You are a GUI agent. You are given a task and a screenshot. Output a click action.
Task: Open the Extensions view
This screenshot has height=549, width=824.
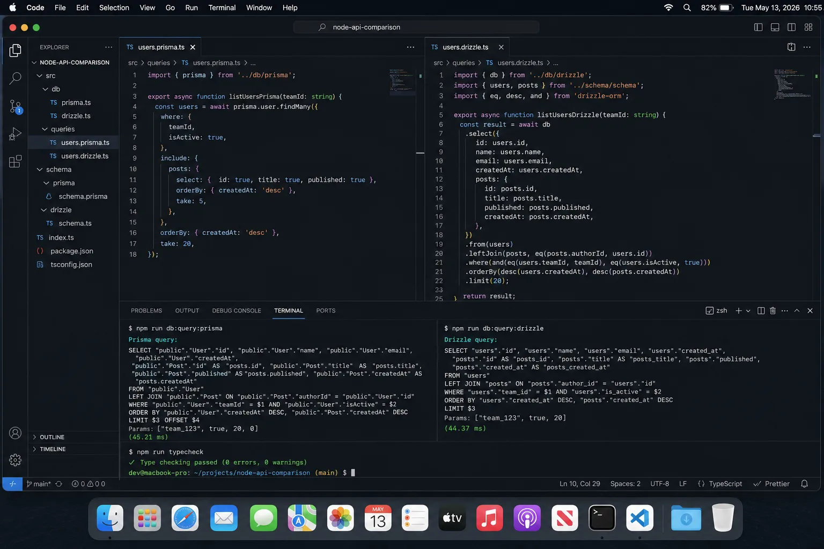pyautogui.click(x=16, y=161)
